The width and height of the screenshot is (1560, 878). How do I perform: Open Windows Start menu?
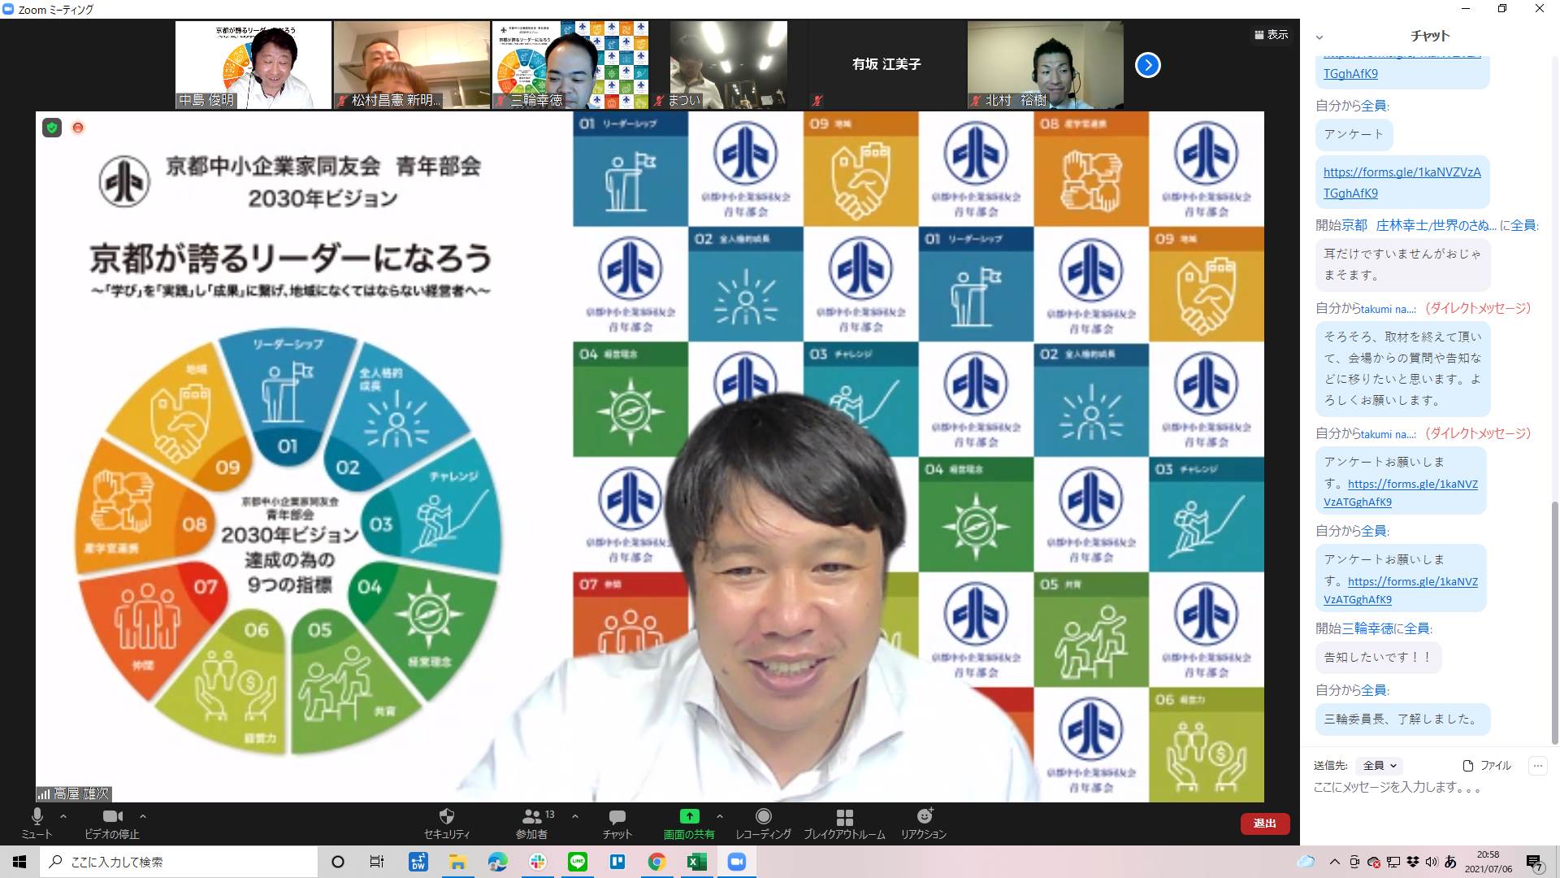point(19,862)
